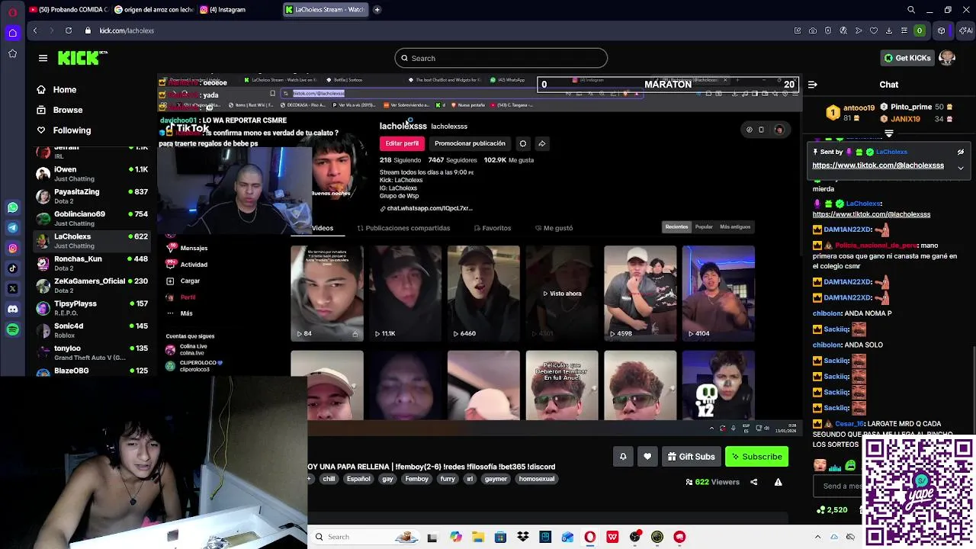Image resolution: width=976 pixels, height=549 pixels.
Task: Open bookmarks star in Opera sidebar
Action: tap(12, 53)
